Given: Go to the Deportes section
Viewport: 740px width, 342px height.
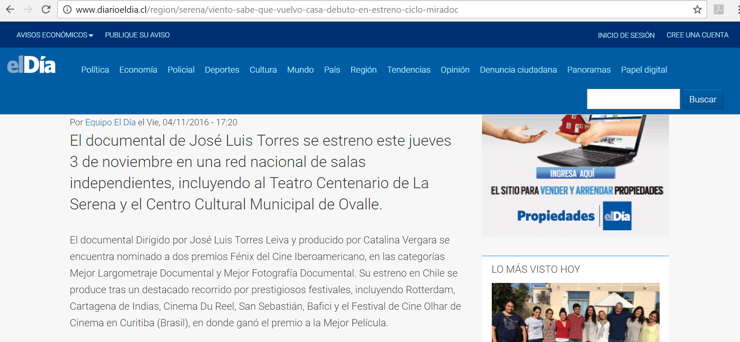Looking at the screenshot, I should click(222, 70).
